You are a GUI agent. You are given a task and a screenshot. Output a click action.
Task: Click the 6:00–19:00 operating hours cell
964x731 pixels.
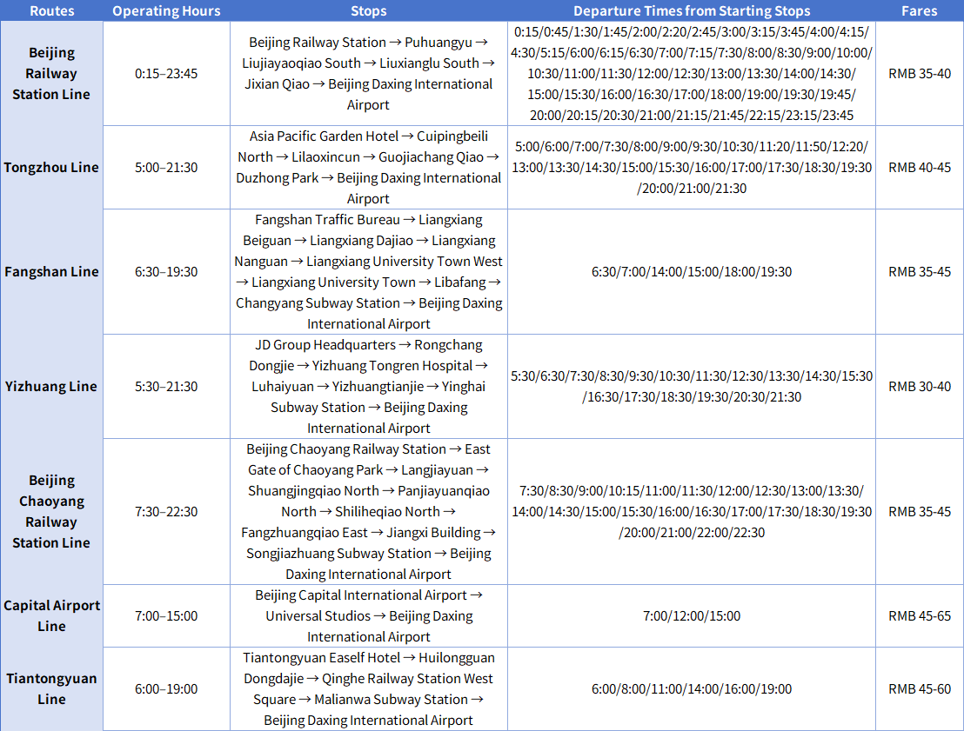(x=166, y=688)
